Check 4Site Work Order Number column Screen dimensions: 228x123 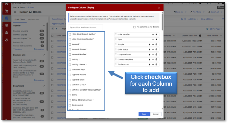[70, 39]
